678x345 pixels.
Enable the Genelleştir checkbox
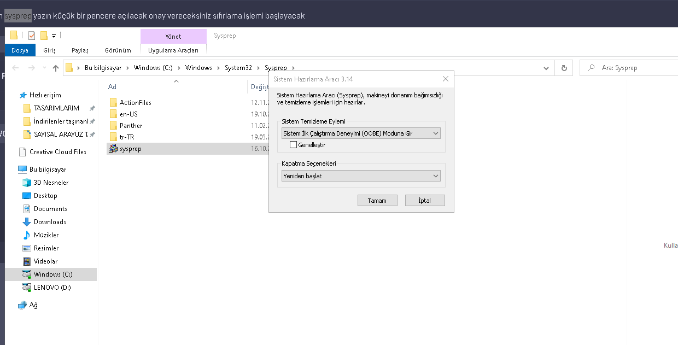[294, 145]
